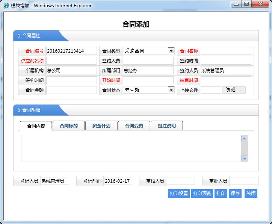The height and width of the screenshot is (224, 272).
Task: Click the scroll down arrow in content box
Action: [244, 159]
